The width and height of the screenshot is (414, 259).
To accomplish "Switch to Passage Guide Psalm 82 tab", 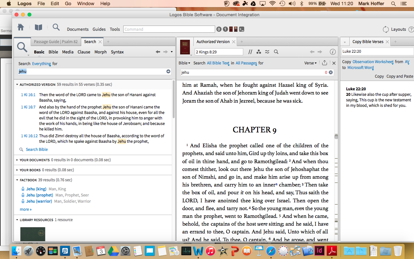I will coord(56,42).
